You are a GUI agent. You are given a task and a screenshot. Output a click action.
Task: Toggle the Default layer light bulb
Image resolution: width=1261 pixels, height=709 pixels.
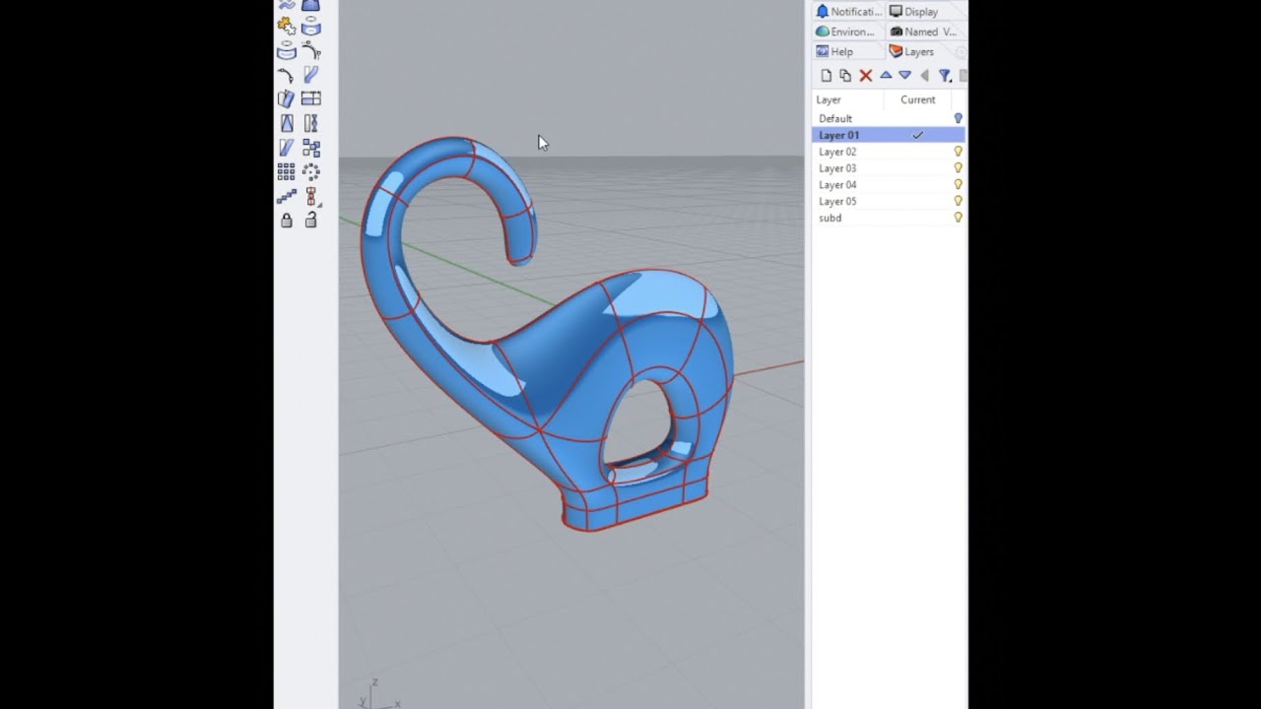[x=958, y=118]
